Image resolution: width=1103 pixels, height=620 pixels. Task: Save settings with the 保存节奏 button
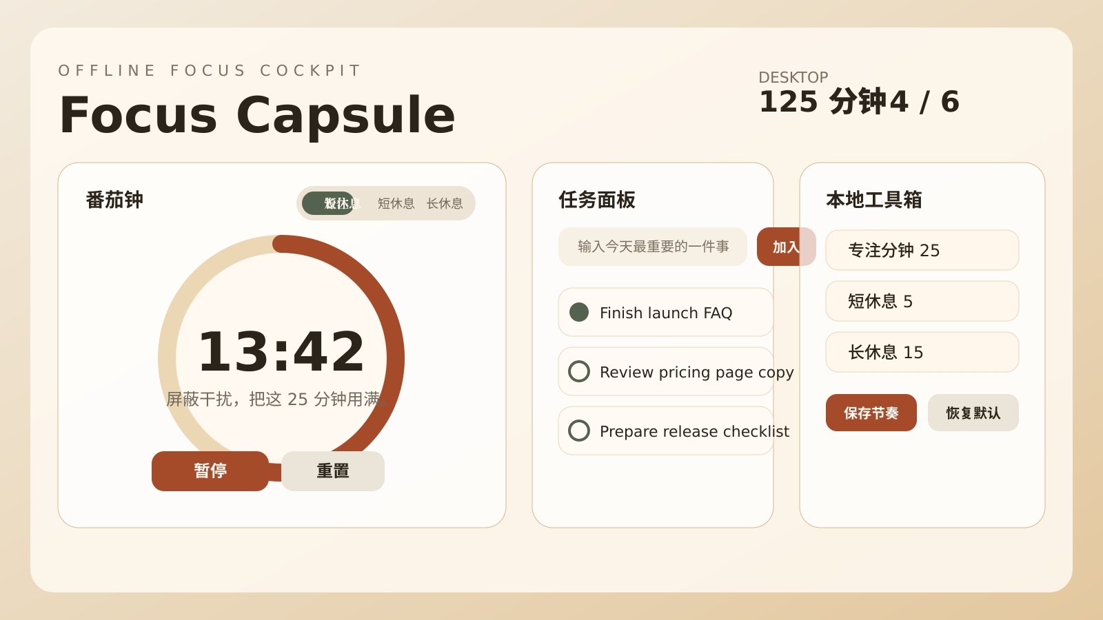871,413
